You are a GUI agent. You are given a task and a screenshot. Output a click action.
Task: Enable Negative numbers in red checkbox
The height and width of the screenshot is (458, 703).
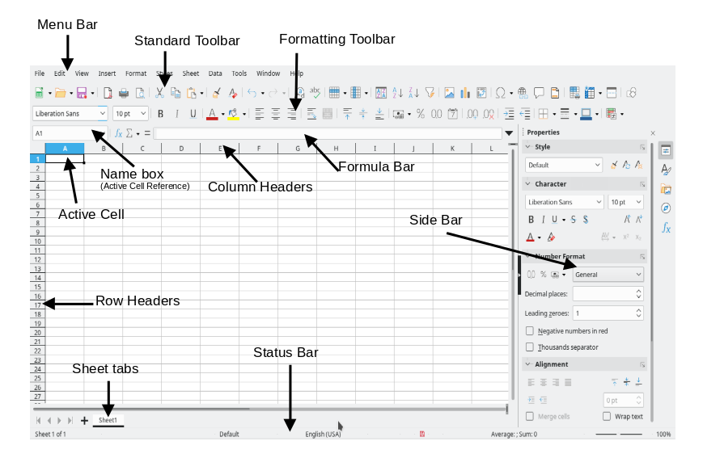[530, 331]
